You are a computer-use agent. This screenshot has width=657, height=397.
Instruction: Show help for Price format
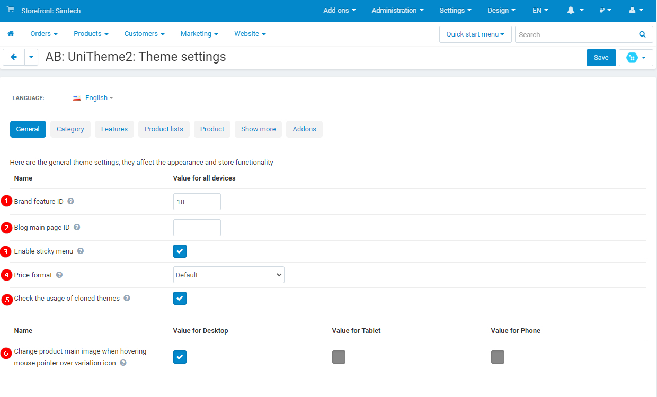pyautogui.click(x=59, y=275)
